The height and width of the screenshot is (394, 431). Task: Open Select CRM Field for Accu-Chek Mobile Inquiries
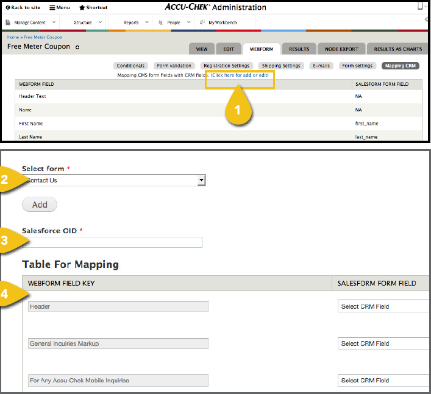click(383, 380)
